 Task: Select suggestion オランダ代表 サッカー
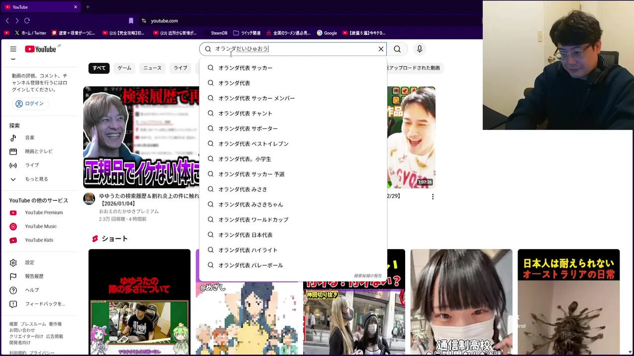pos(293,68)
